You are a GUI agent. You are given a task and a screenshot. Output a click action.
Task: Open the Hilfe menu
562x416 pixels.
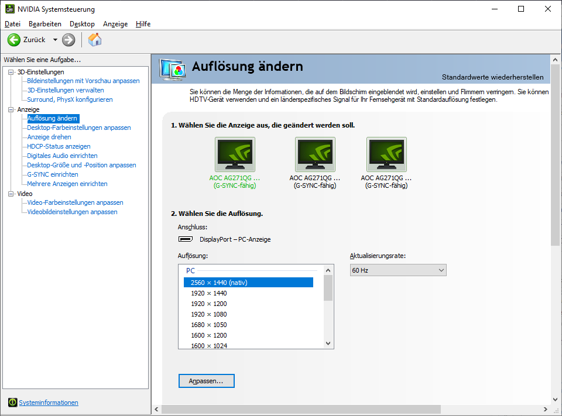tap(143, 24)
